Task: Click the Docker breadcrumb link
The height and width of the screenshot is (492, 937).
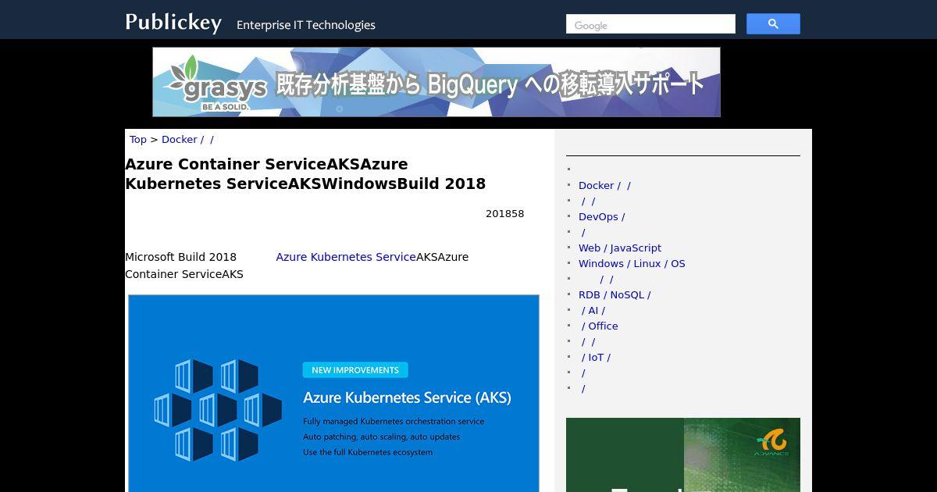Action: (x=187, y=140)
